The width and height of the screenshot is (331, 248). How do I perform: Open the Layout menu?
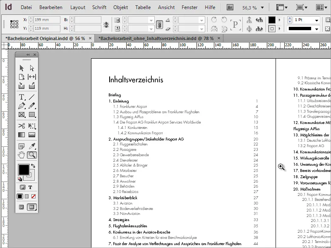click(78, 7)
